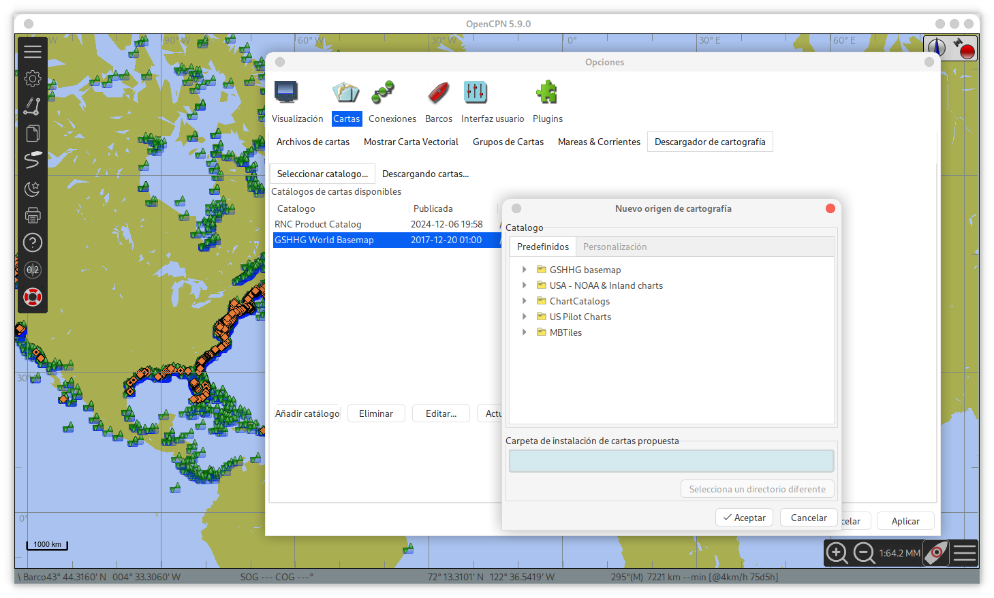Switch to Personalización tab
994x598 pixels.
pyautogui.click(x=615, y=247)
